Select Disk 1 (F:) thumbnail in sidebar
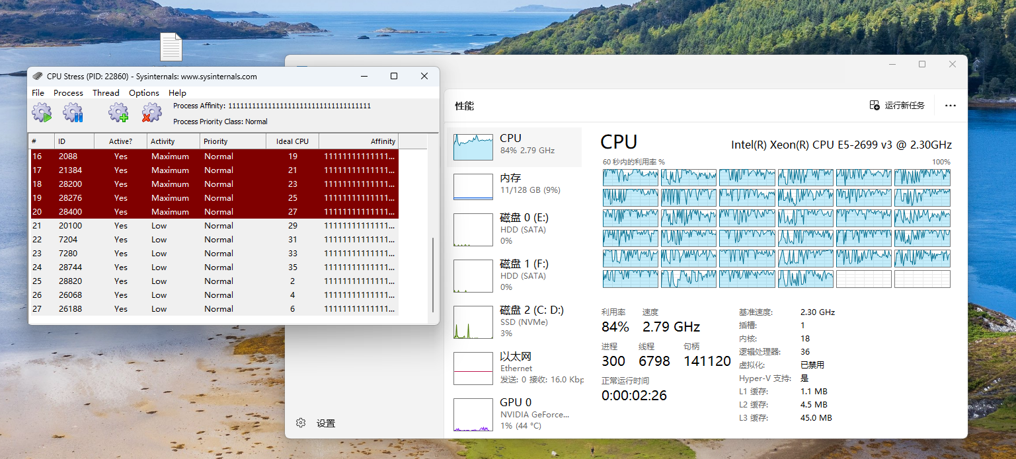The height and width of the screenshot is (459, 1016). (x=473, y=276)
